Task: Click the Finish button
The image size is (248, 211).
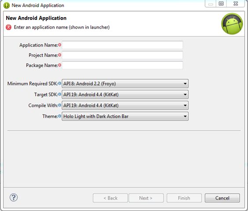Action: point(184,198)
